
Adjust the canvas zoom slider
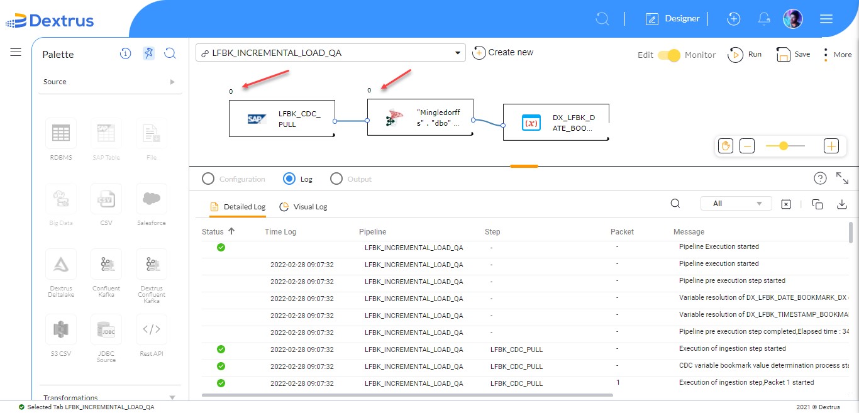[785, 146]
